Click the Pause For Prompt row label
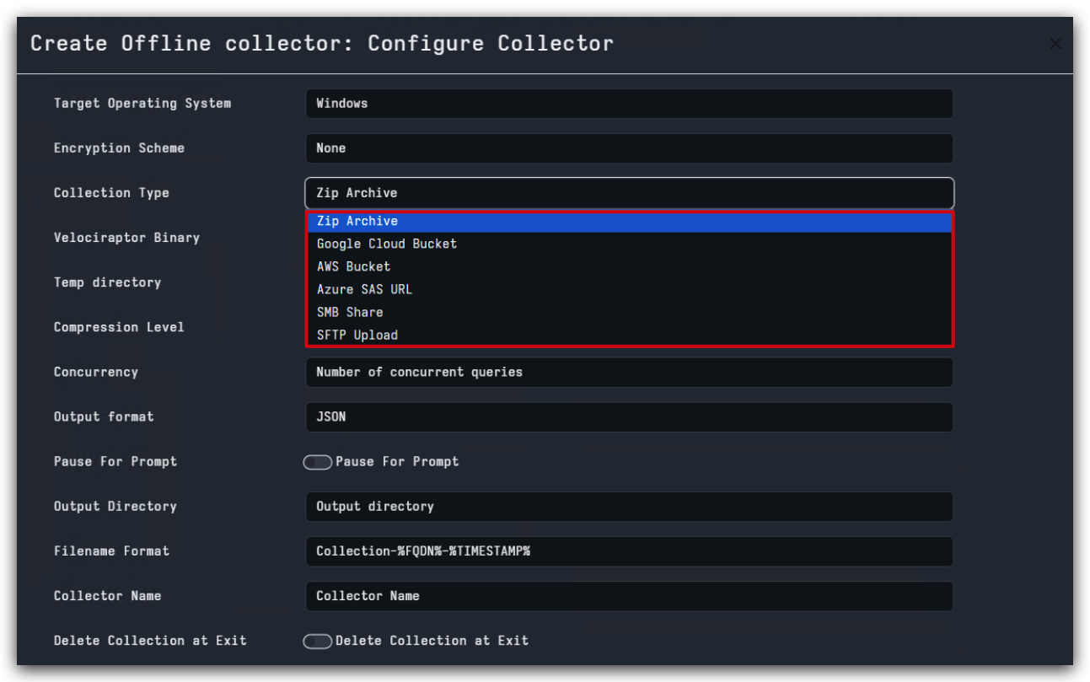The image size is (1090, 682). click(115, 462)
